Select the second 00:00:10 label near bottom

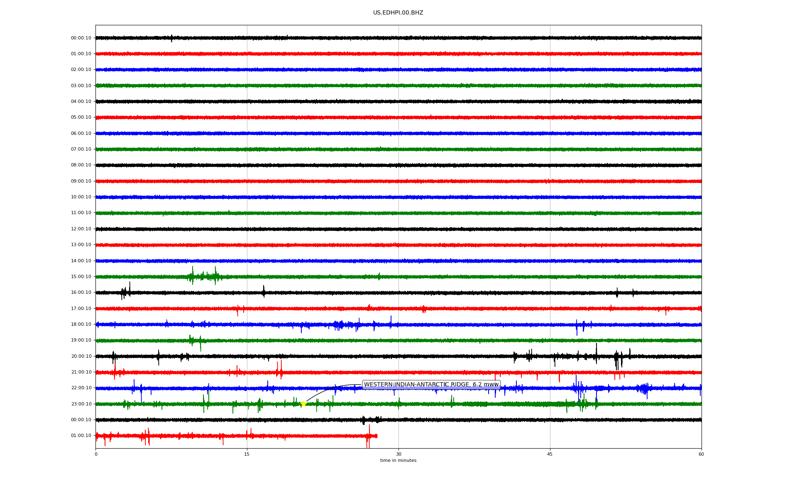point(81,420)
